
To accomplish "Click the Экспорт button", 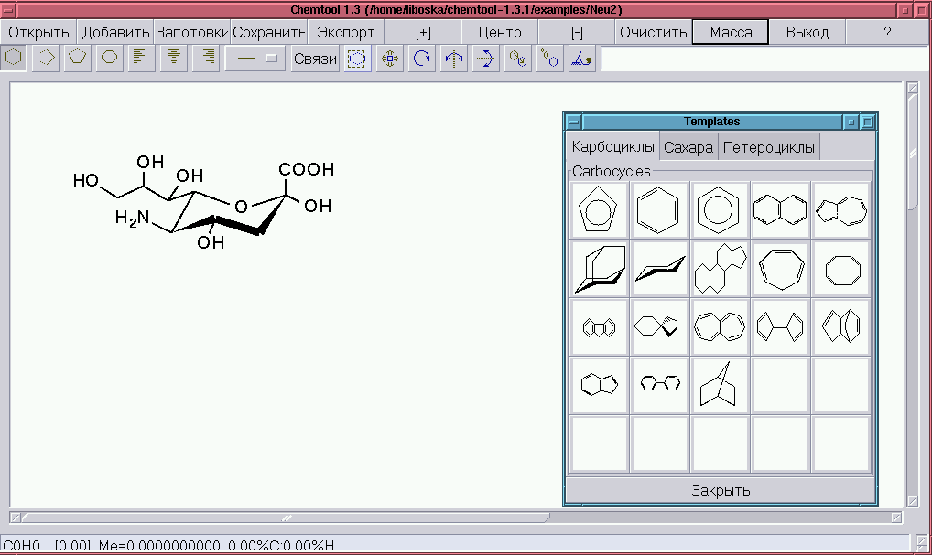I will click(345, 32).
